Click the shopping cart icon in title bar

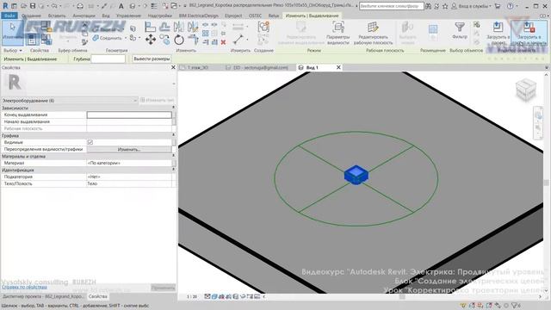tap(498, 6)
